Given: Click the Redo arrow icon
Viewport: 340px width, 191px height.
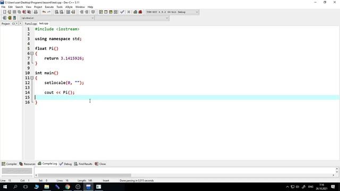Looking at the screenshot, I should coord(49,12).
